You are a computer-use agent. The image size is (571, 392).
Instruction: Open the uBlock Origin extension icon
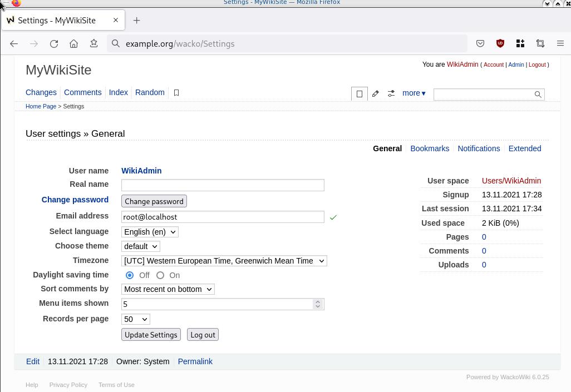[x=500, y=43]
